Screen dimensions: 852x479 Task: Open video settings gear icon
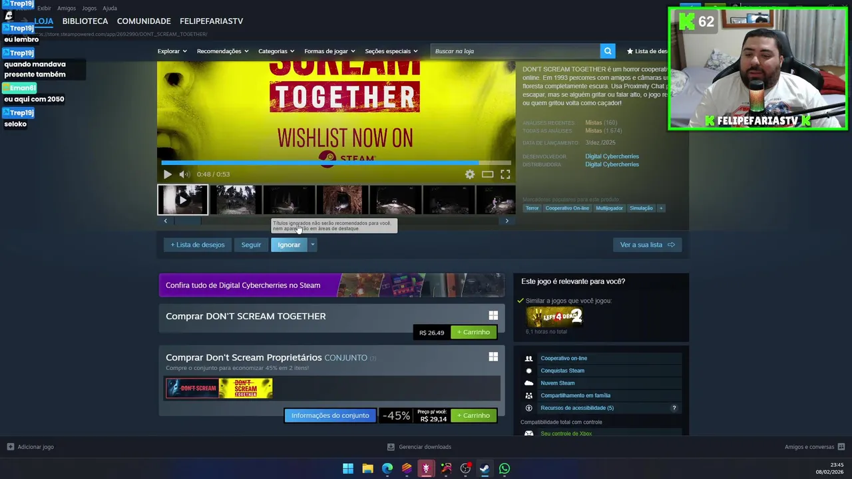[x=470, y=174]
